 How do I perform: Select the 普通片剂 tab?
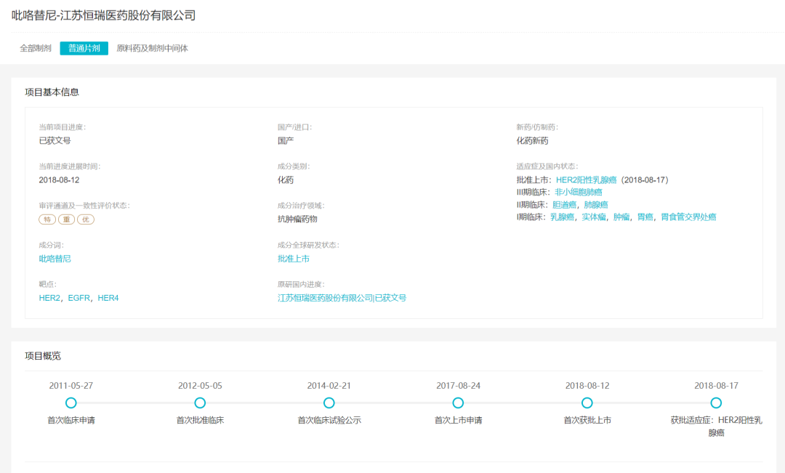(84, 48)
